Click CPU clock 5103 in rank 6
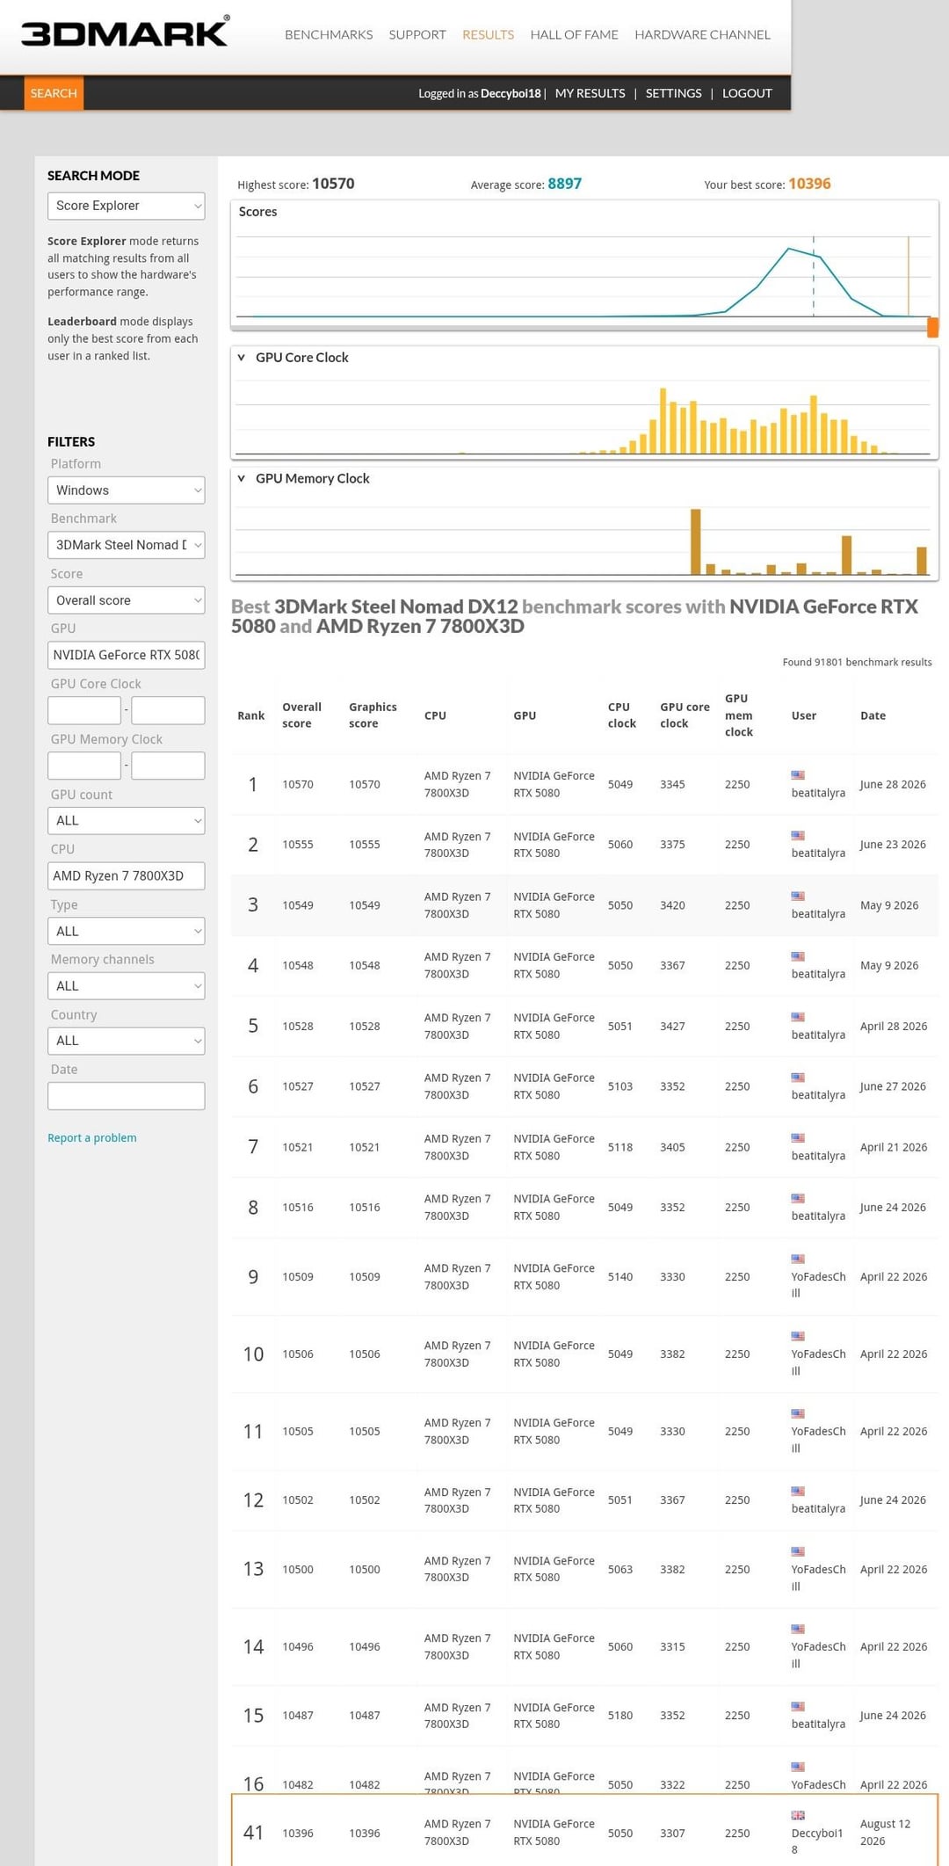 coord(620,1086)
